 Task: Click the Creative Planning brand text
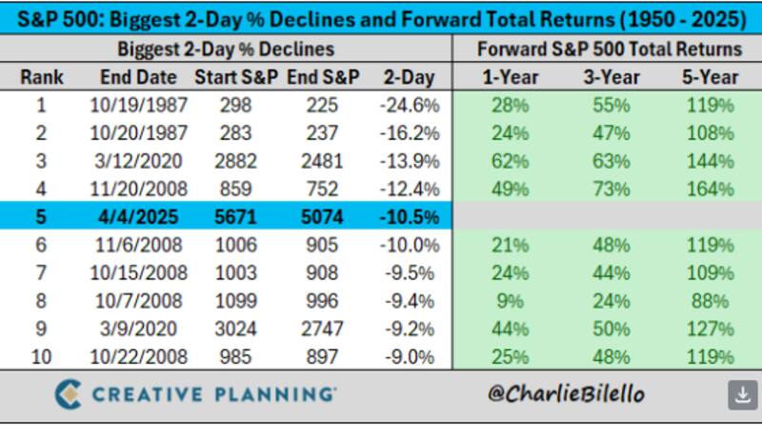214,394
